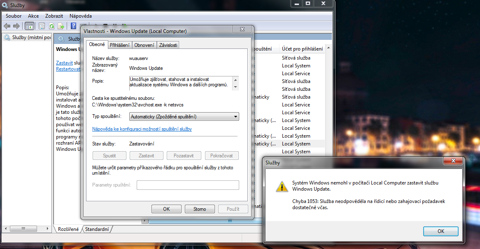Switch to the Standardní view tab
The width and height of the screenshot is (480, 249).
(x=97, y=229)
